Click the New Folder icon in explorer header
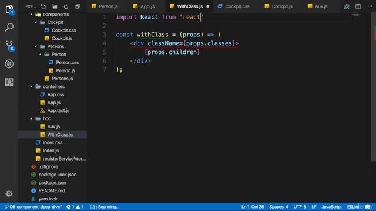The height and width of the screenshot is (211, 376). pyautogui.click(x=55, y=6)
